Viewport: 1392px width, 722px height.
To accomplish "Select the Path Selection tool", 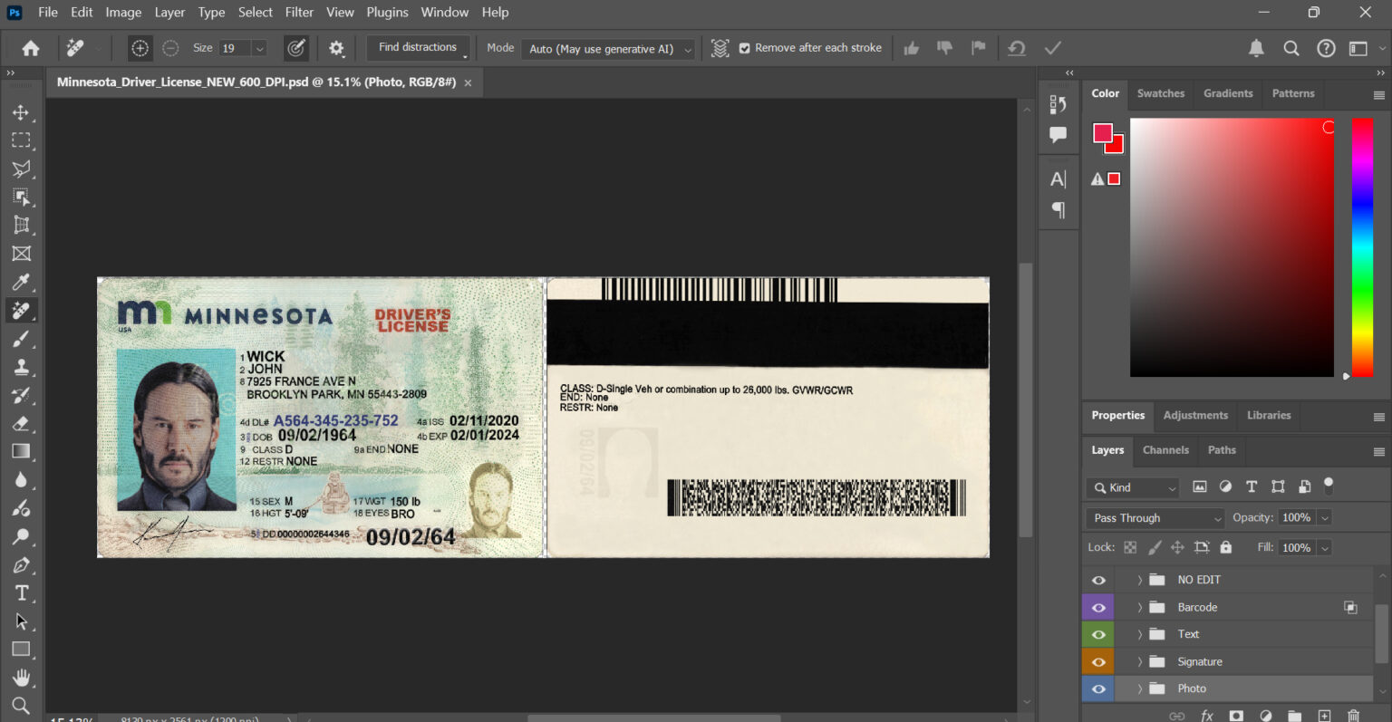I will click(21, 621).
